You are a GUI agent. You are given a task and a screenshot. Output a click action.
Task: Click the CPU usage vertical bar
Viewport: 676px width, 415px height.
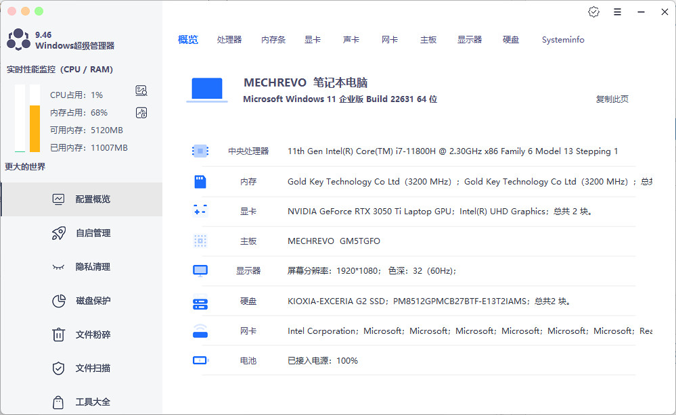coord(20,118)
